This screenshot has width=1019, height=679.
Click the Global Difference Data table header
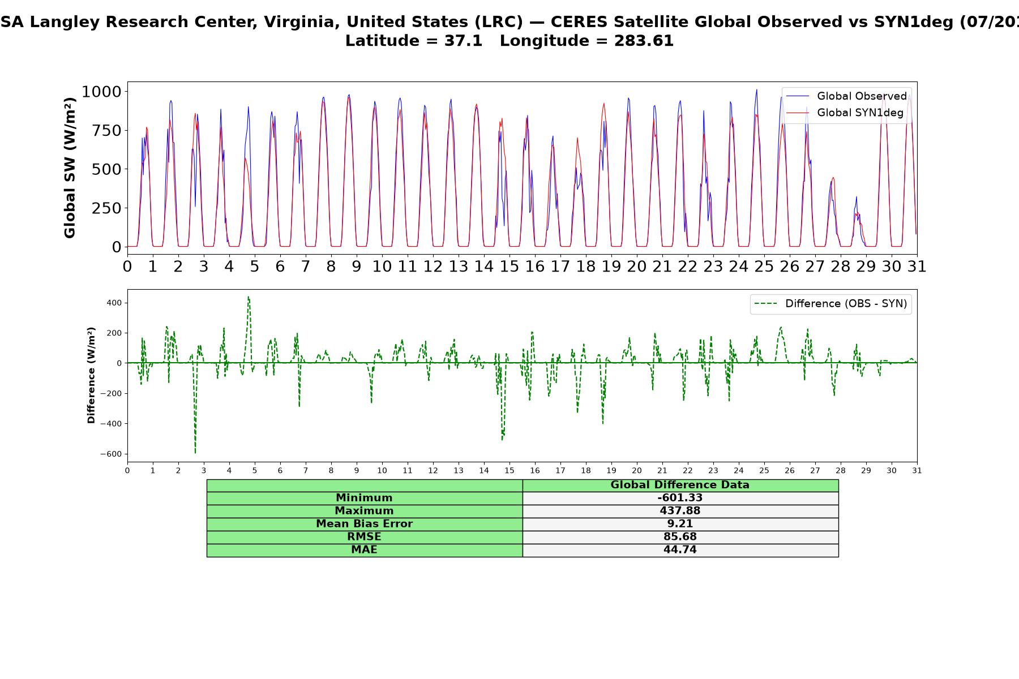[680, 485]
